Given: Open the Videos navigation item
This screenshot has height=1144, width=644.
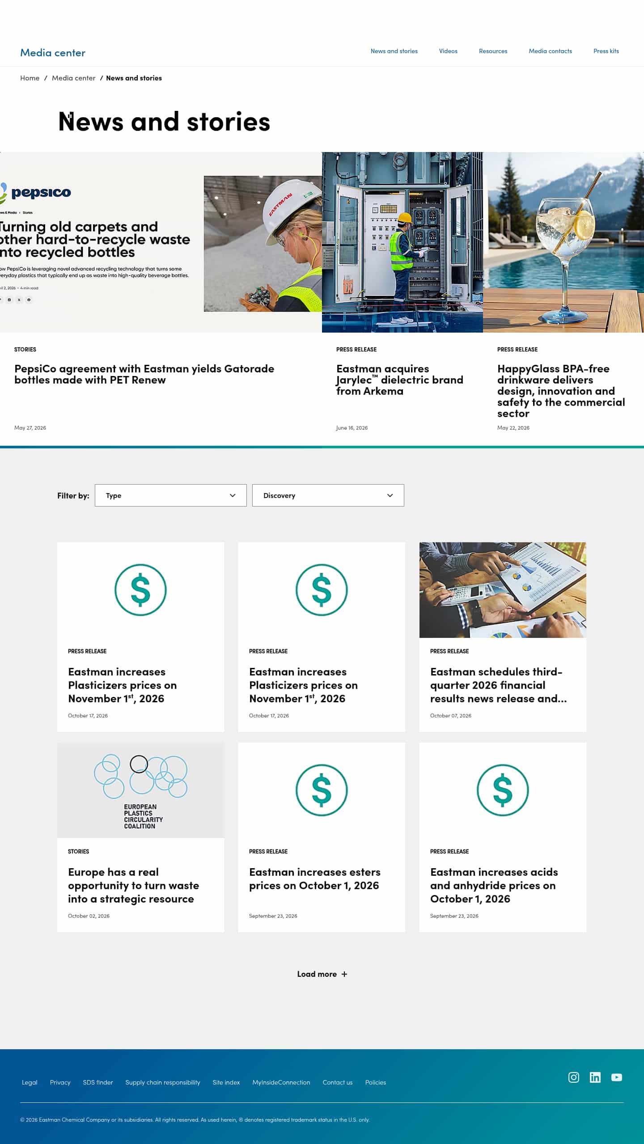Looking at the screenshot, I should 448,51.
